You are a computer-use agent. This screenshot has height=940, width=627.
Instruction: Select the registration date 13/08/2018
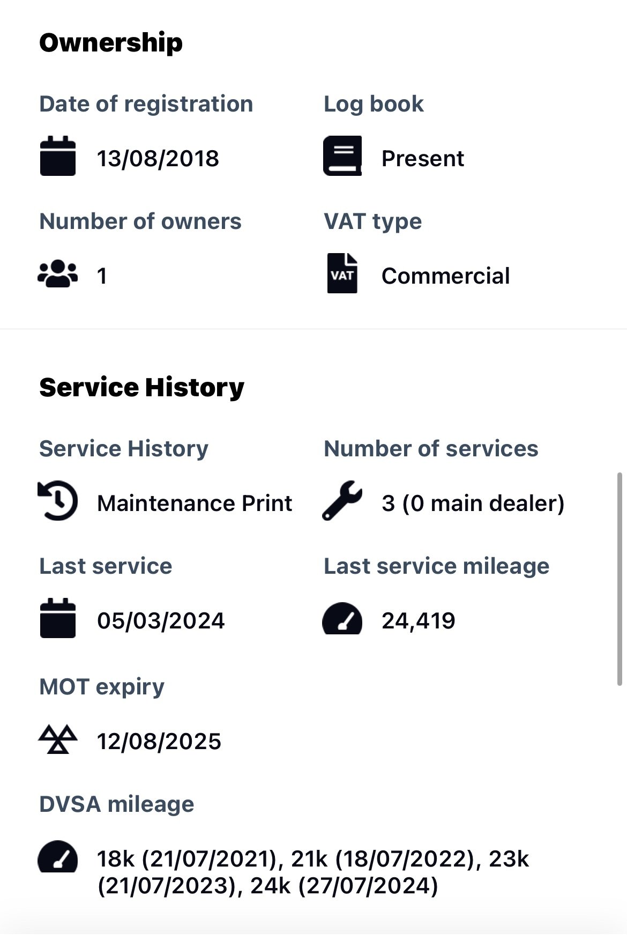(x=158, y=159)
